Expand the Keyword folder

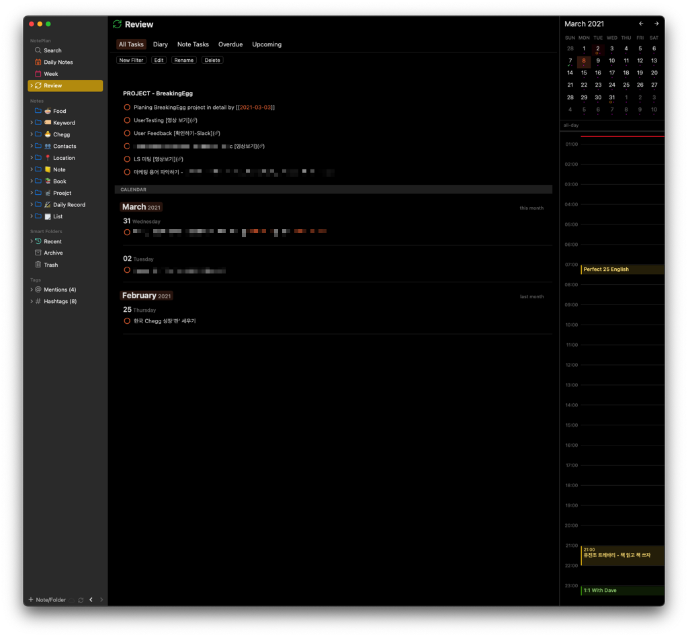click(32, 122)
